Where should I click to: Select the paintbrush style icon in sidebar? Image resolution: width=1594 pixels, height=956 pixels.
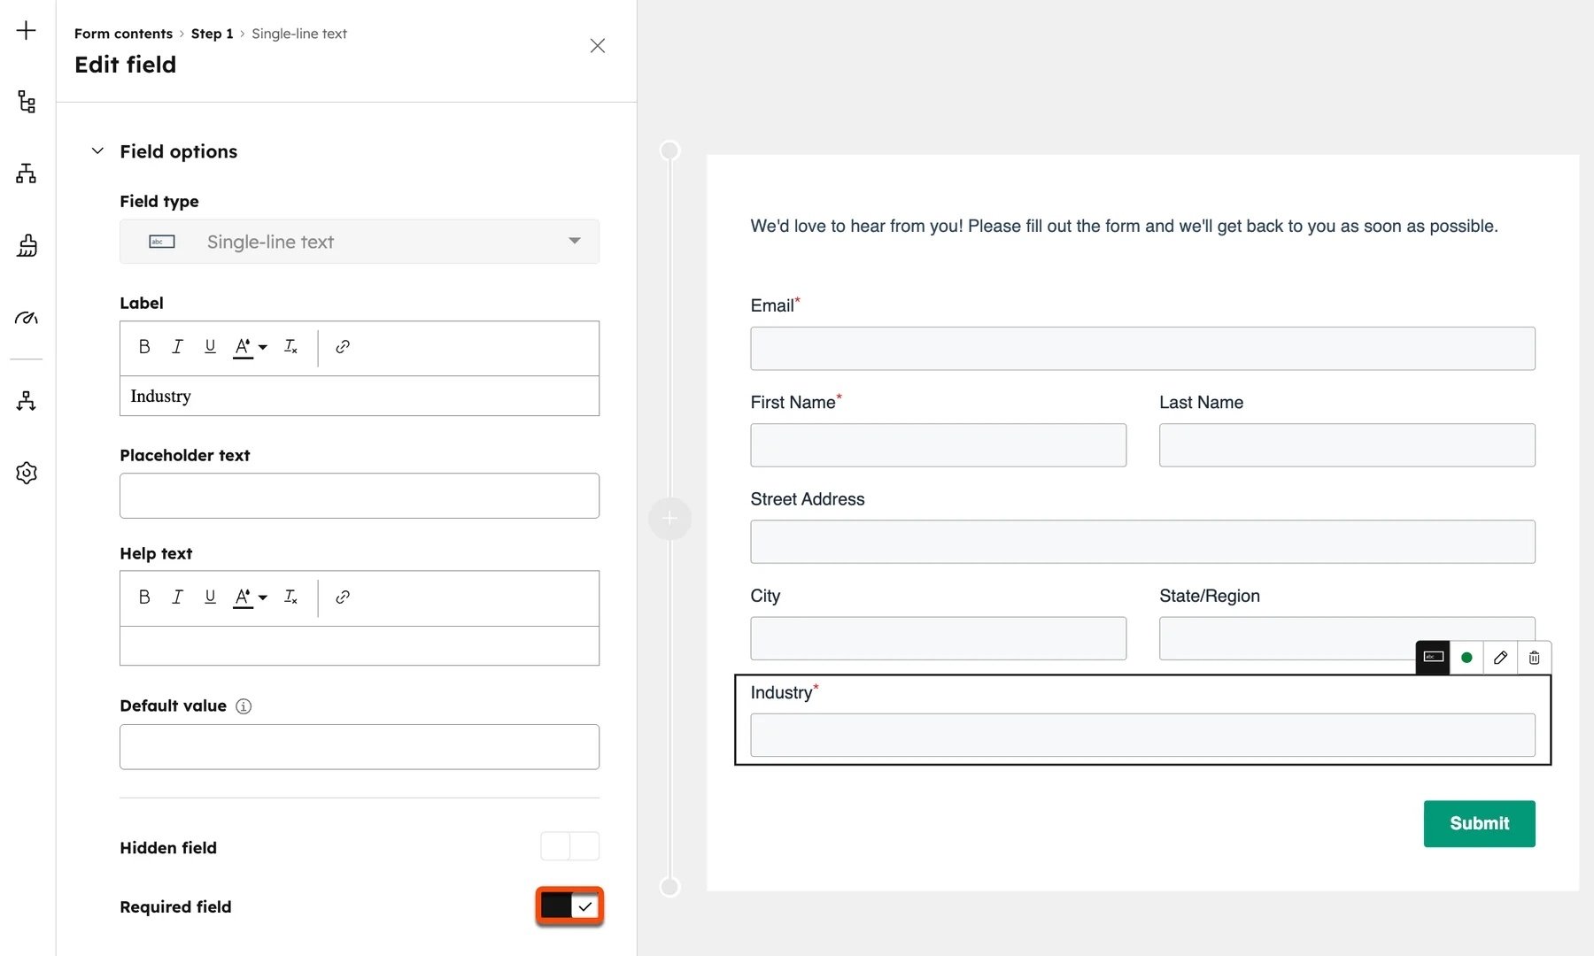coord(26,245)
